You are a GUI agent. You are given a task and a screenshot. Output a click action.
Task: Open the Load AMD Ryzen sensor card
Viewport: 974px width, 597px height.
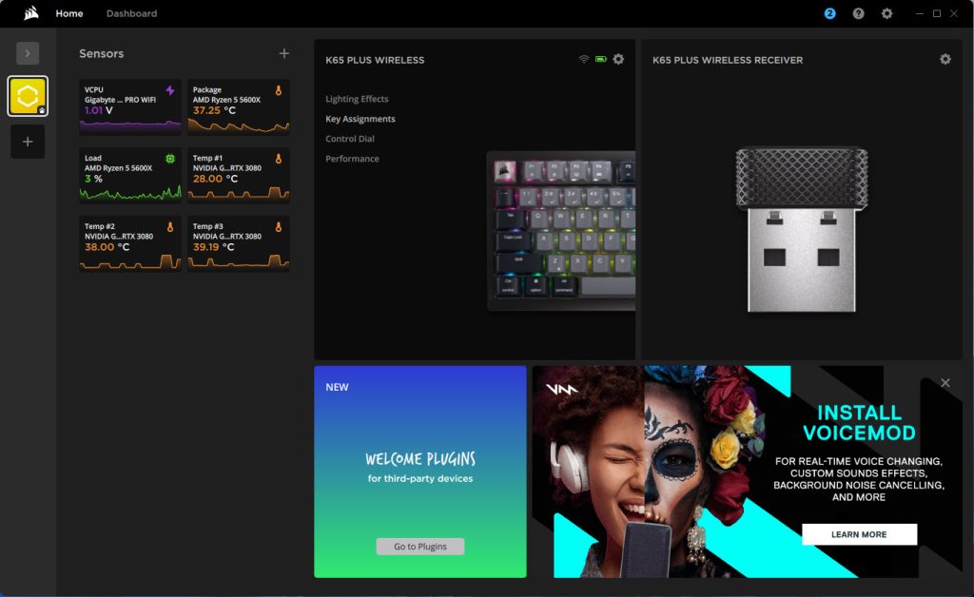point(130,175)
